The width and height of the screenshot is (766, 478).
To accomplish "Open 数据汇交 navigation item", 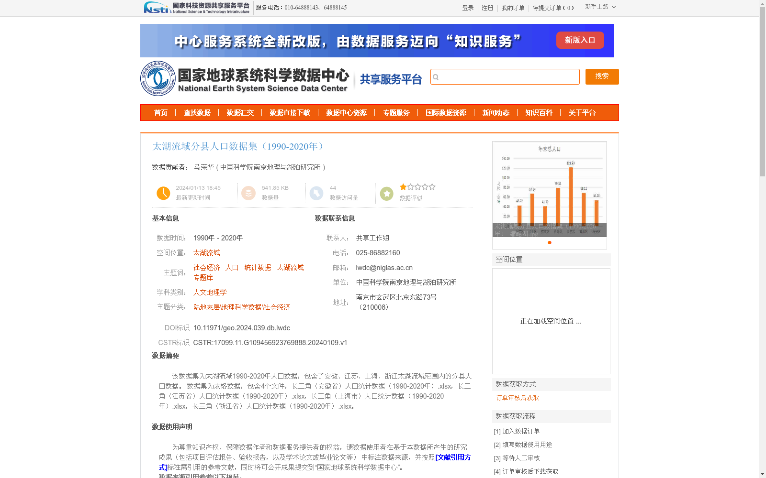I will click(x=240, y=113).
